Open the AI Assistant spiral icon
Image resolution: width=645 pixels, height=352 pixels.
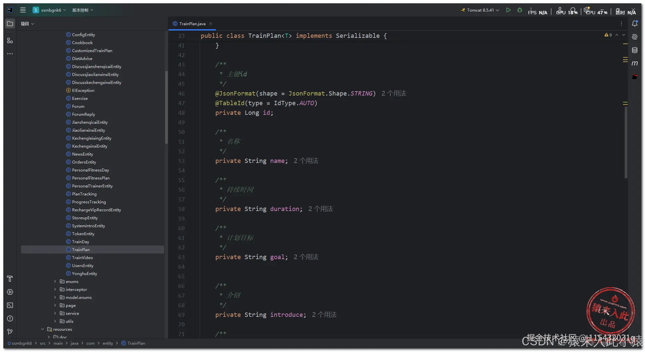click(x=635, y=37)
